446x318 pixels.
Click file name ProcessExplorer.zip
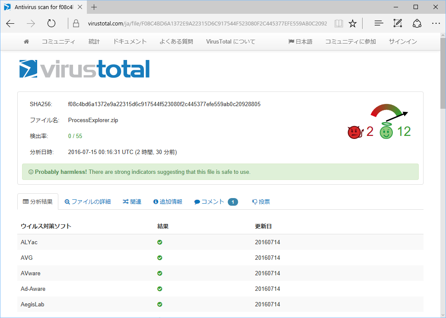click(93, 120)
